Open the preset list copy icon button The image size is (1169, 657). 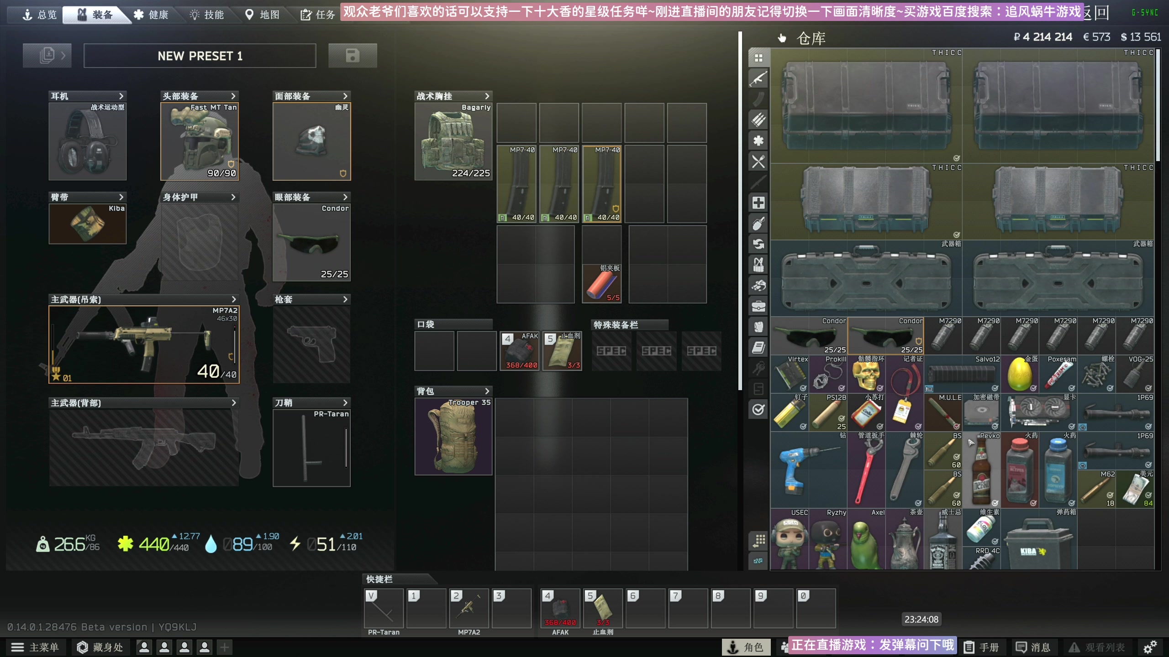point(47,56)
